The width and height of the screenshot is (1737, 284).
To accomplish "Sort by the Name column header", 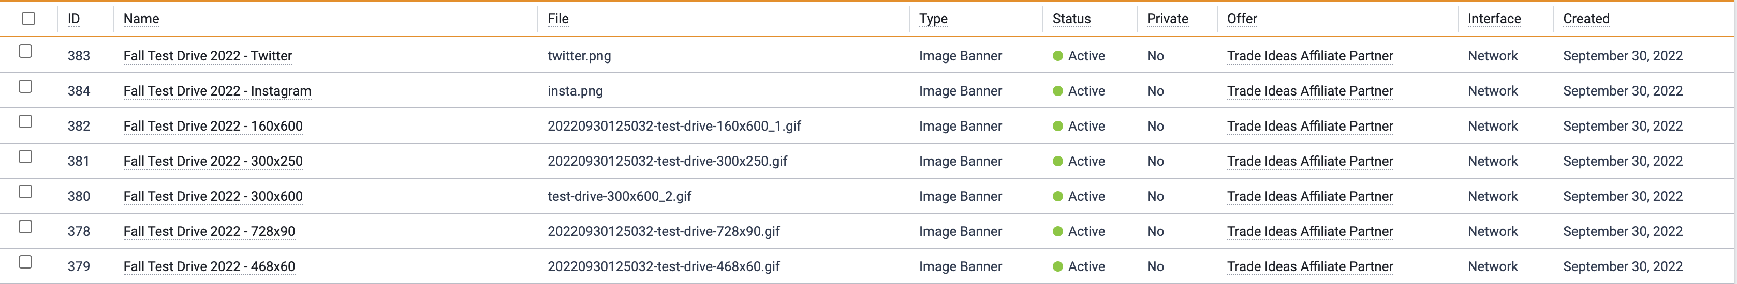I will pyautogui.click(x=141, y=19).
